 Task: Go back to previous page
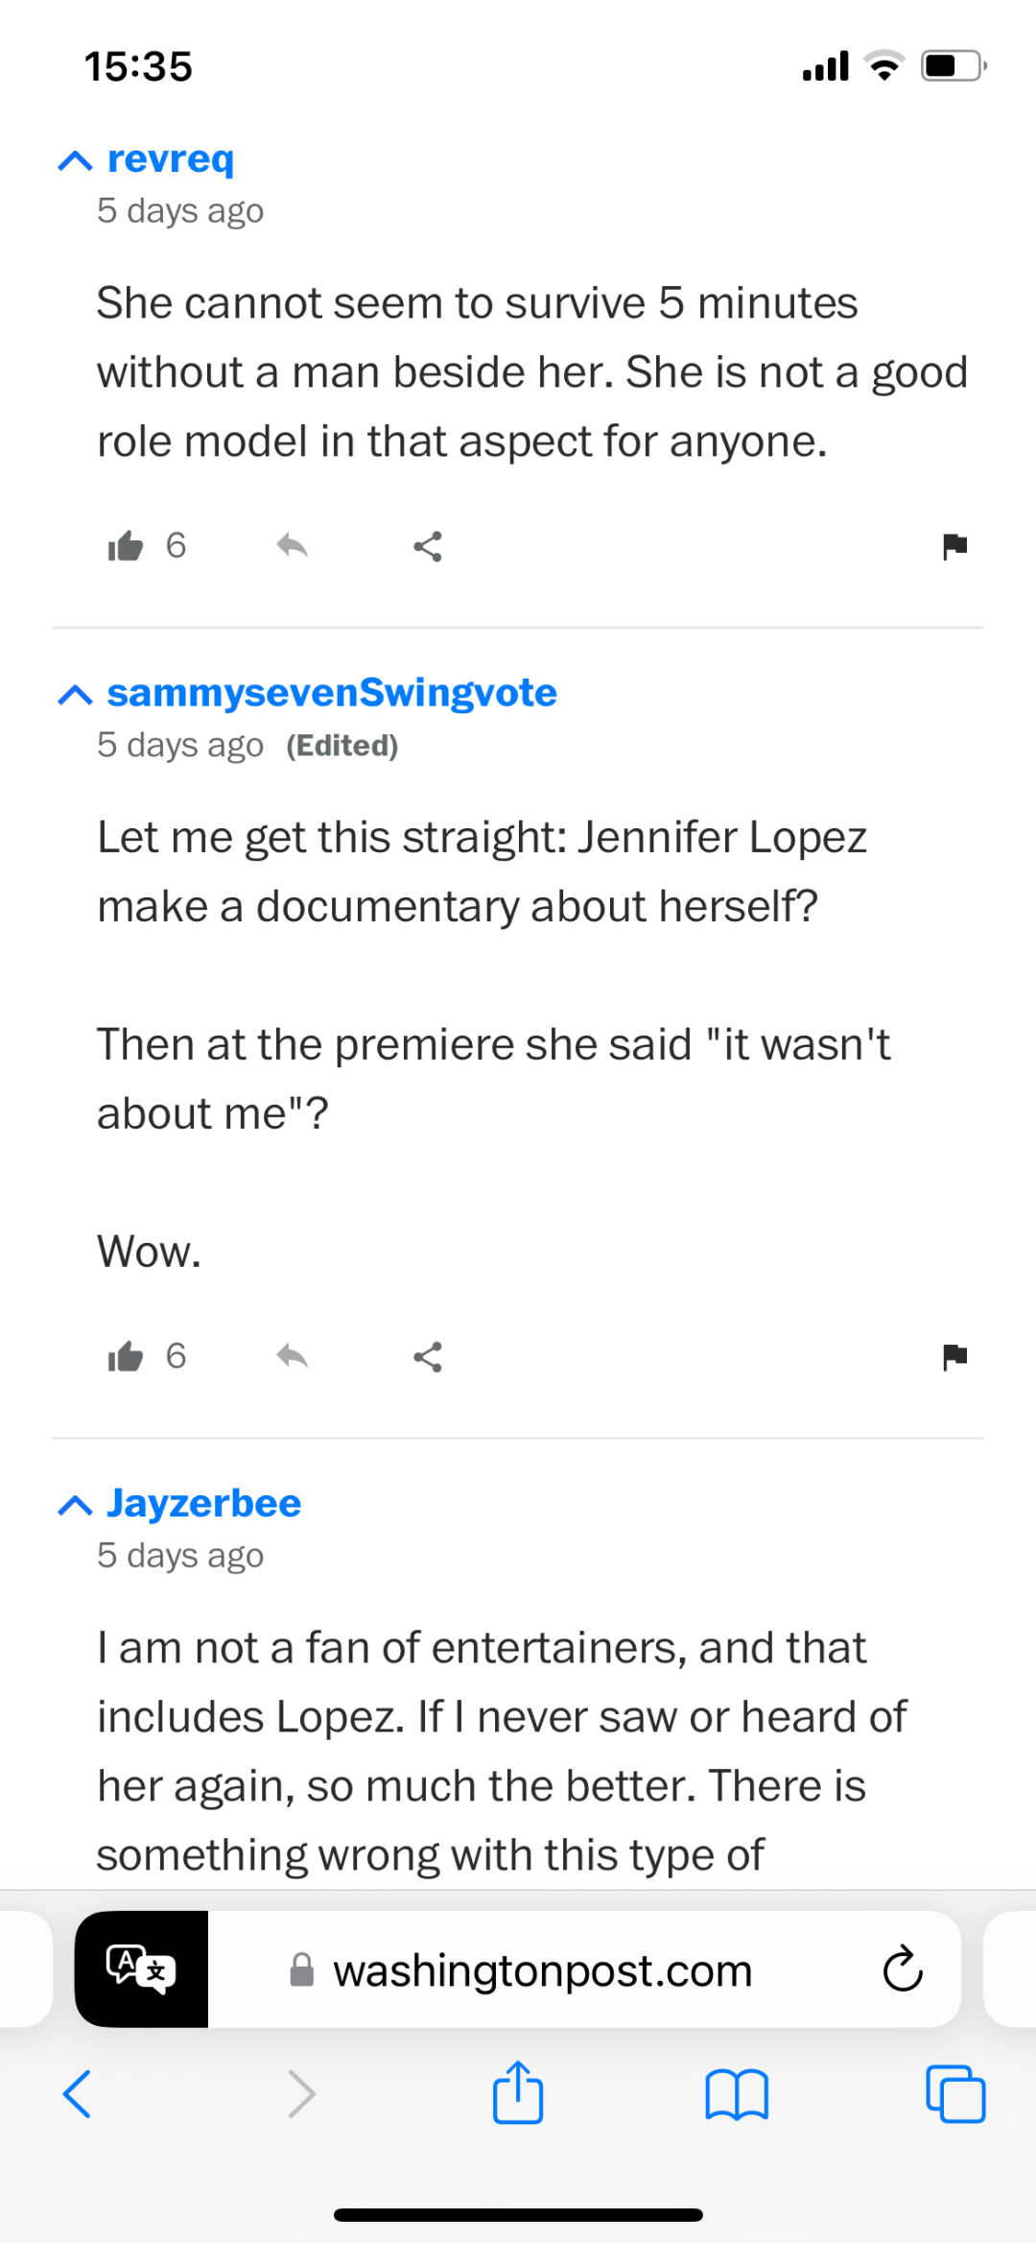point(77,2093)
